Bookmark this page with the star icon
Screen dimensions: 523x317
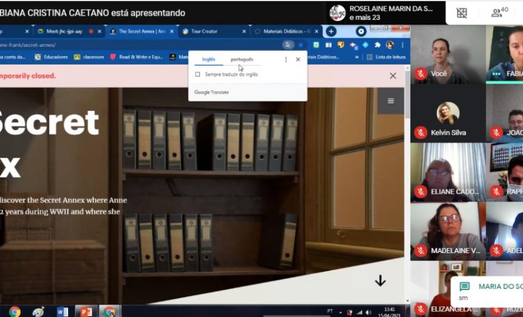301,45
